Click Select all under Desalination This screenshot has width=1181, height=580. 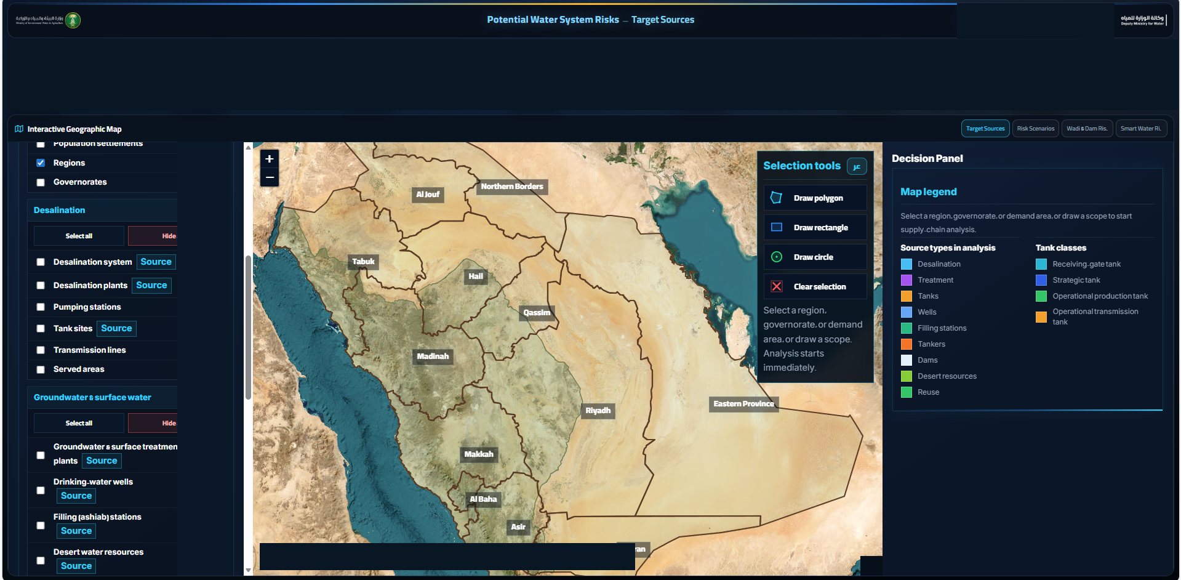(x=79, y=236)
